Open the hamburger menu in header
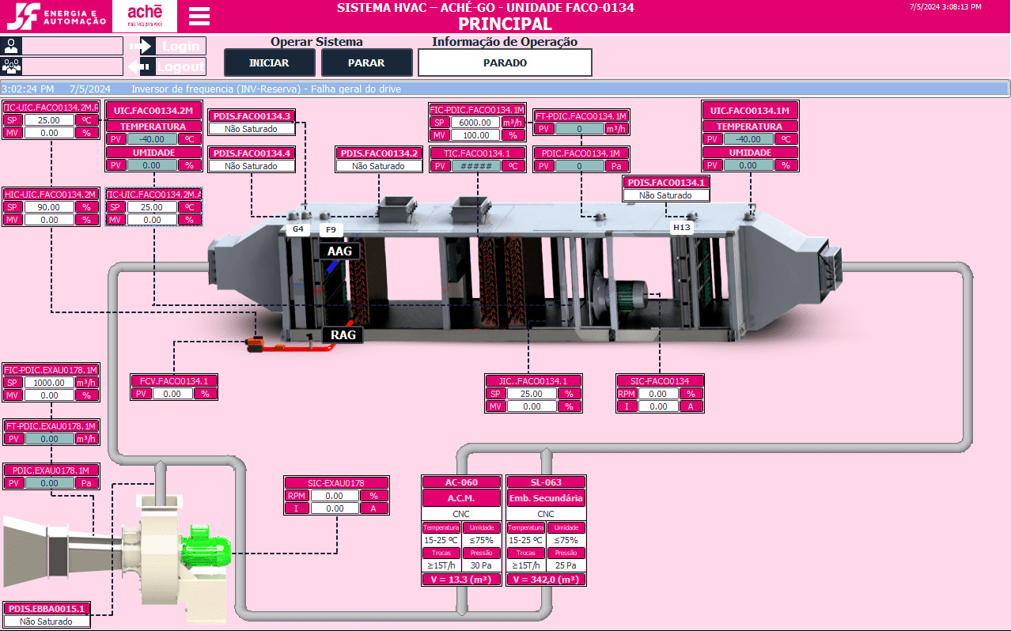 [x=199, y=17]
